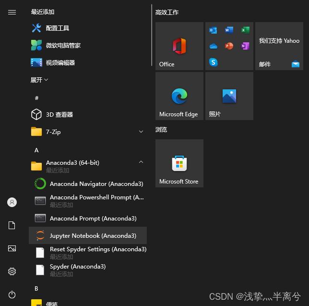Open the hamburger menu at top left

click(12, 12)
